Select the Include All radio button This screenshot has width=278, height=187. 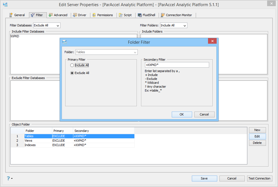pyautogui.click(x=72, y=65)
